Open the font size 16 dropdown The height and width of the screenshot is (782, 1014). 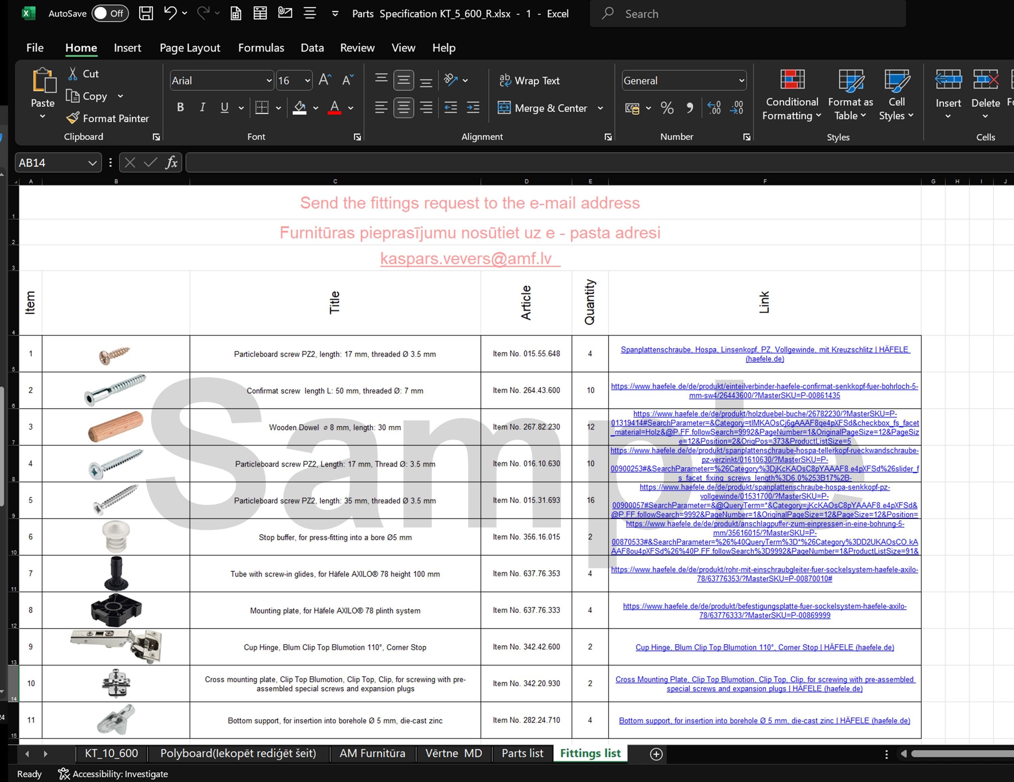coord(307,81)
